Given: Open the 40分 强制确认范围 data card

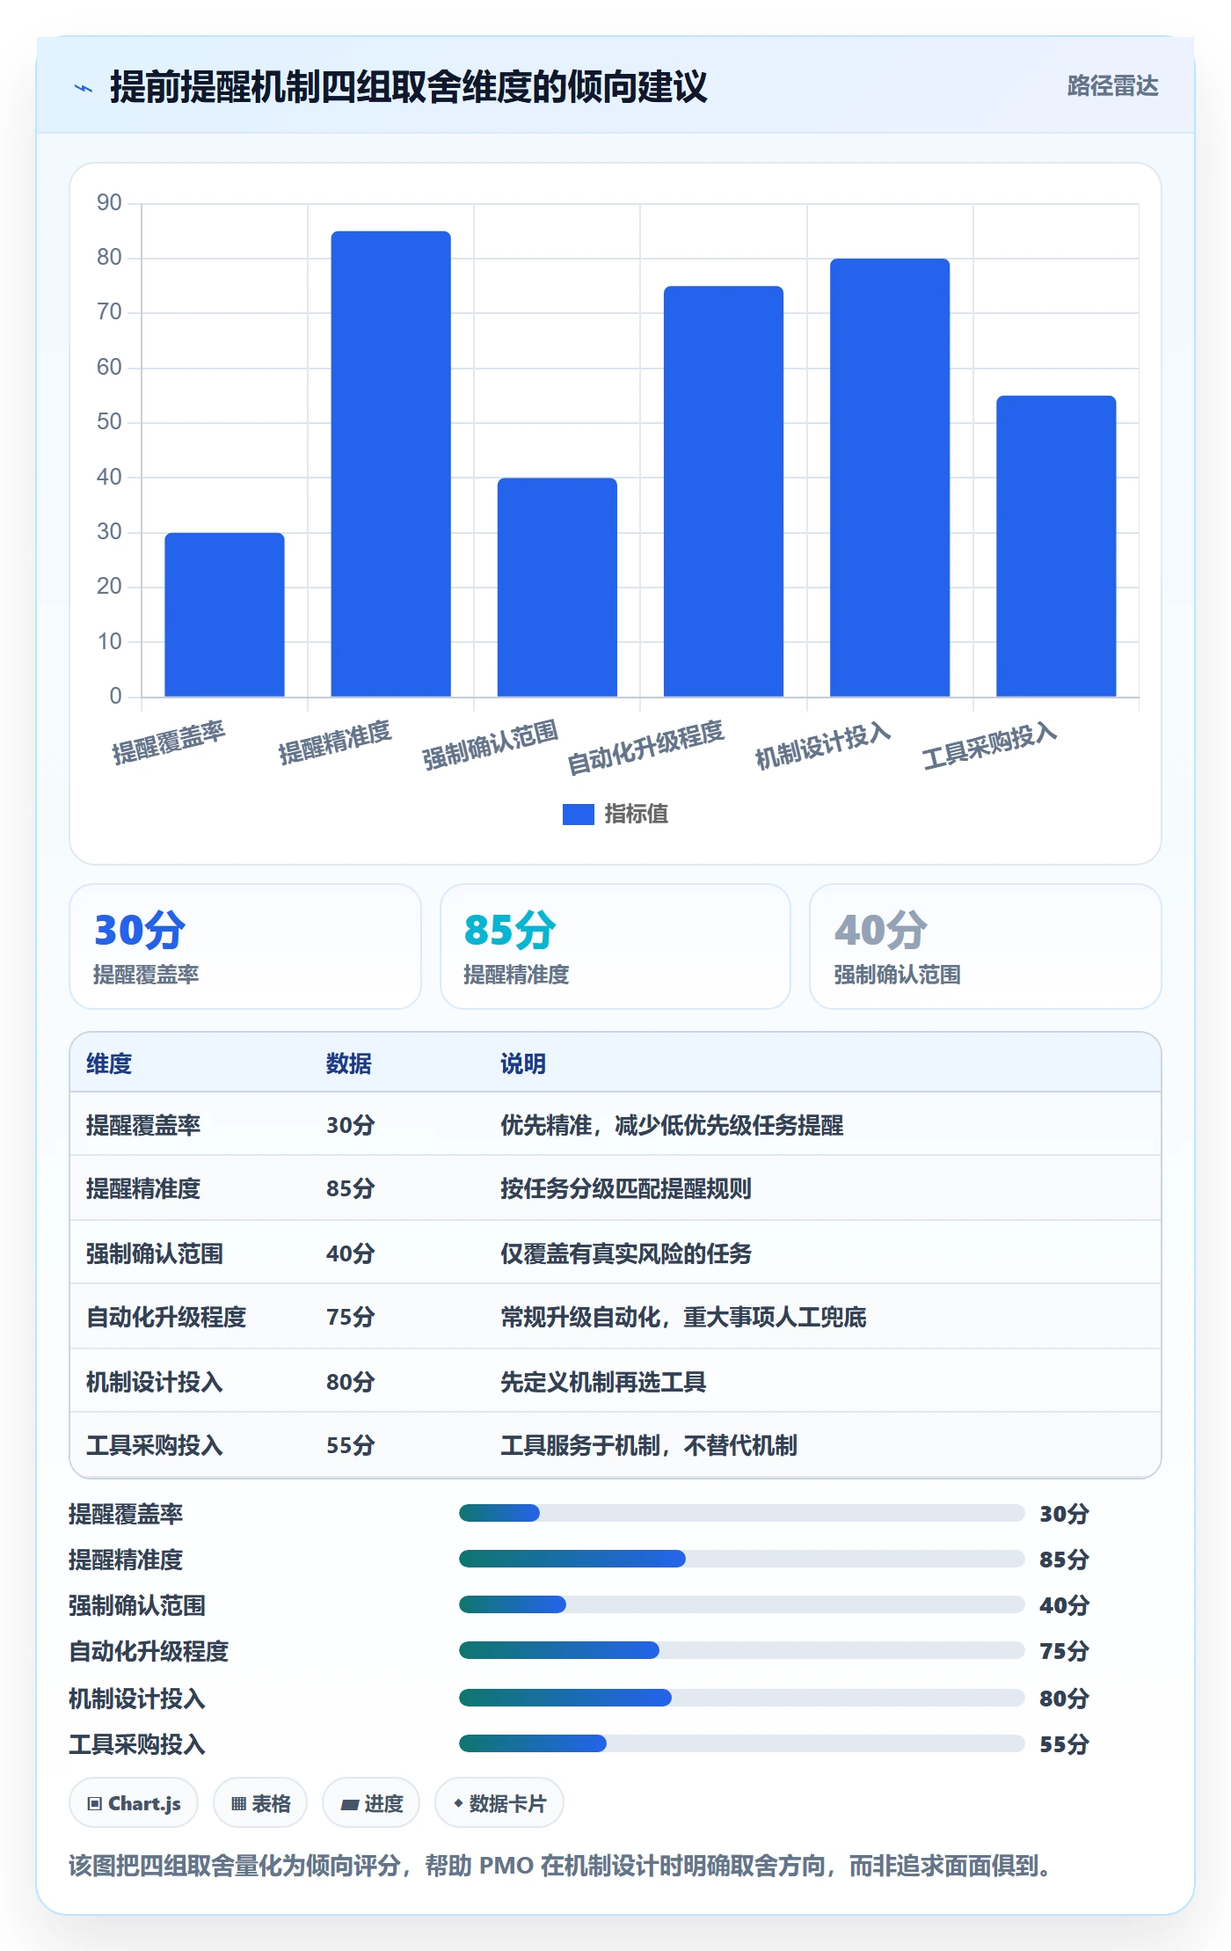Looking at the screenshot, I should pyautogui.click(x=986, y=946).
